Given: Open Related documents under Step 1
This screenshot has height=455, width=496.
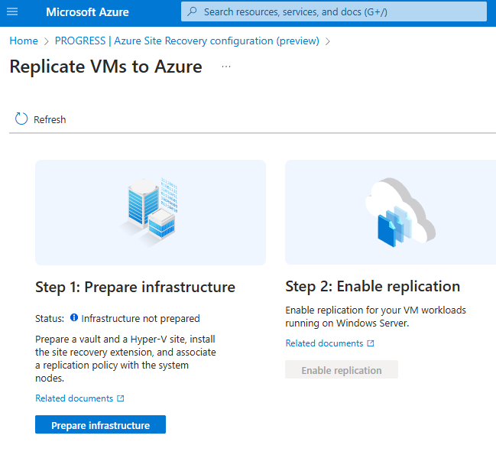Looking at the screenshot, I should pyautogui.click(x=74, y=398).
